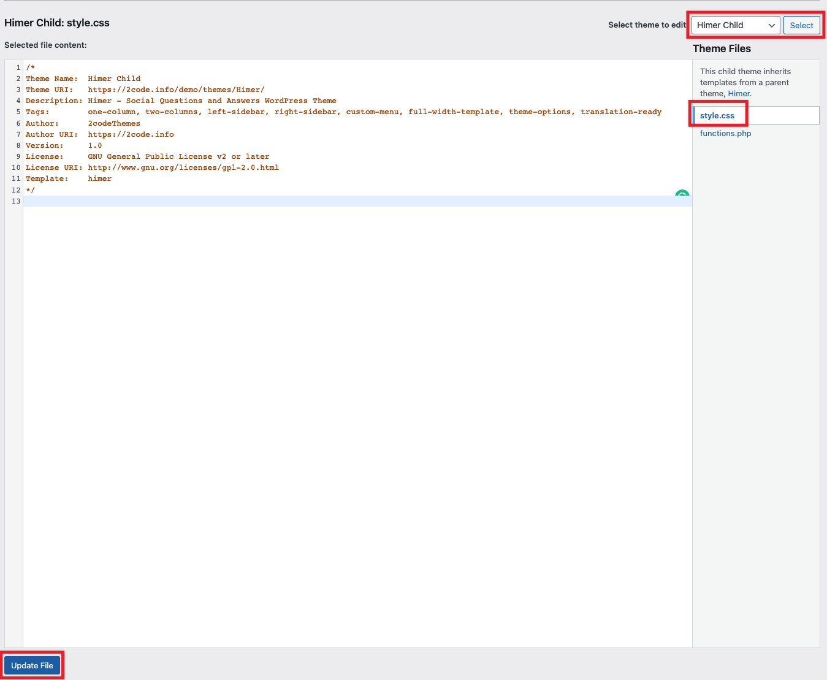The width and height of the screenshot is (827, 680).
Task: Click the Himer Child: style.css heading
Action: pos(56,23)
